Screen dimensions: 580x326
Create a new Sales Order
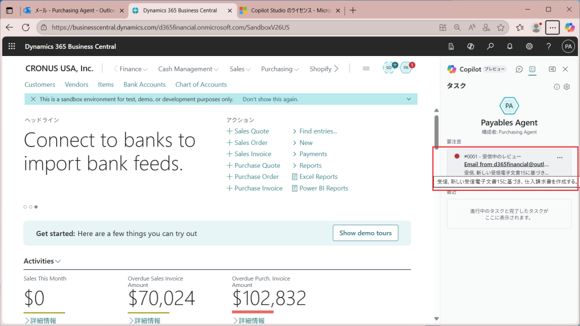click(247, 143)
